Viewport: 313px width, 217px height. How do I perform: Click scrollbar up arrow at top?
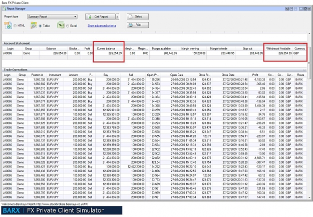click(x=309, y=33)
